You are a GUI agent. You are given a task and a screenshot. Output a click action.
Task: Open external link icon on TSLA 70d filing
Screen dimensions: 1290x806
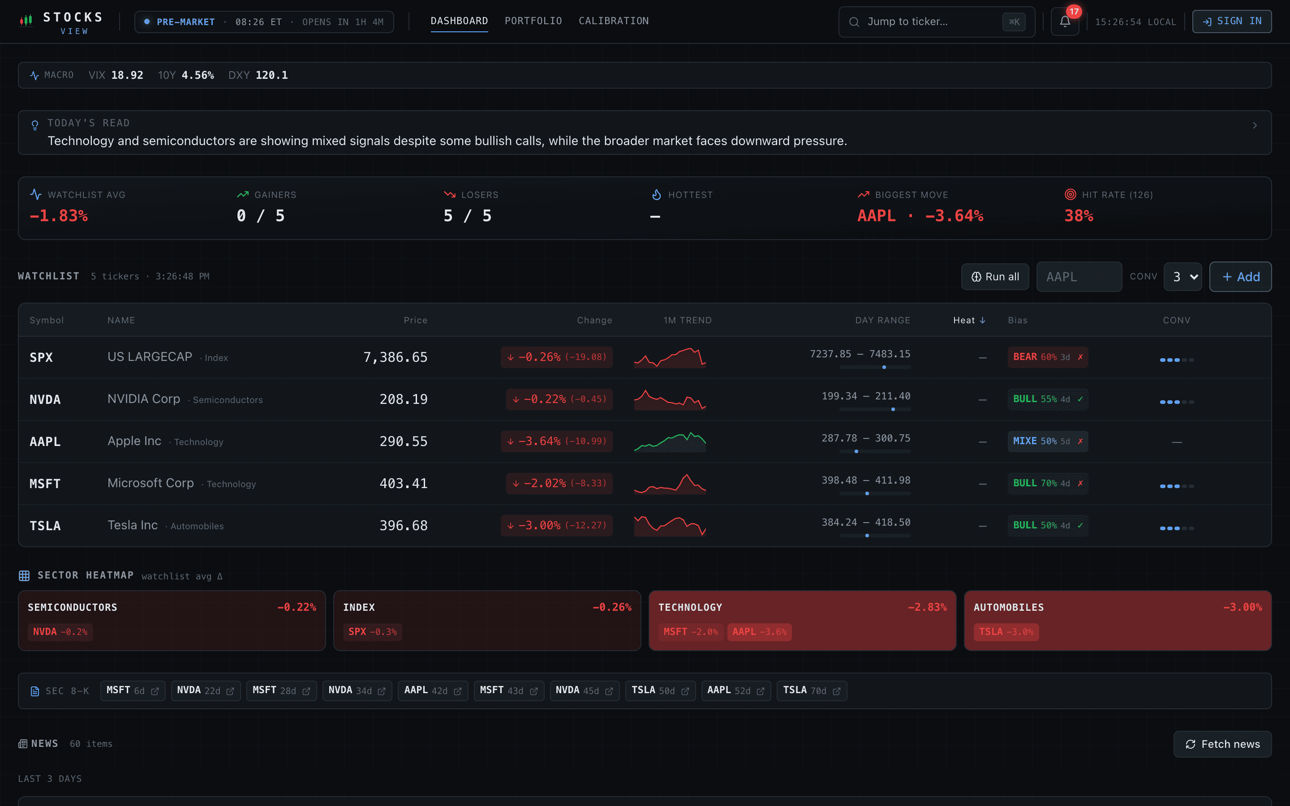pos(836,691)
